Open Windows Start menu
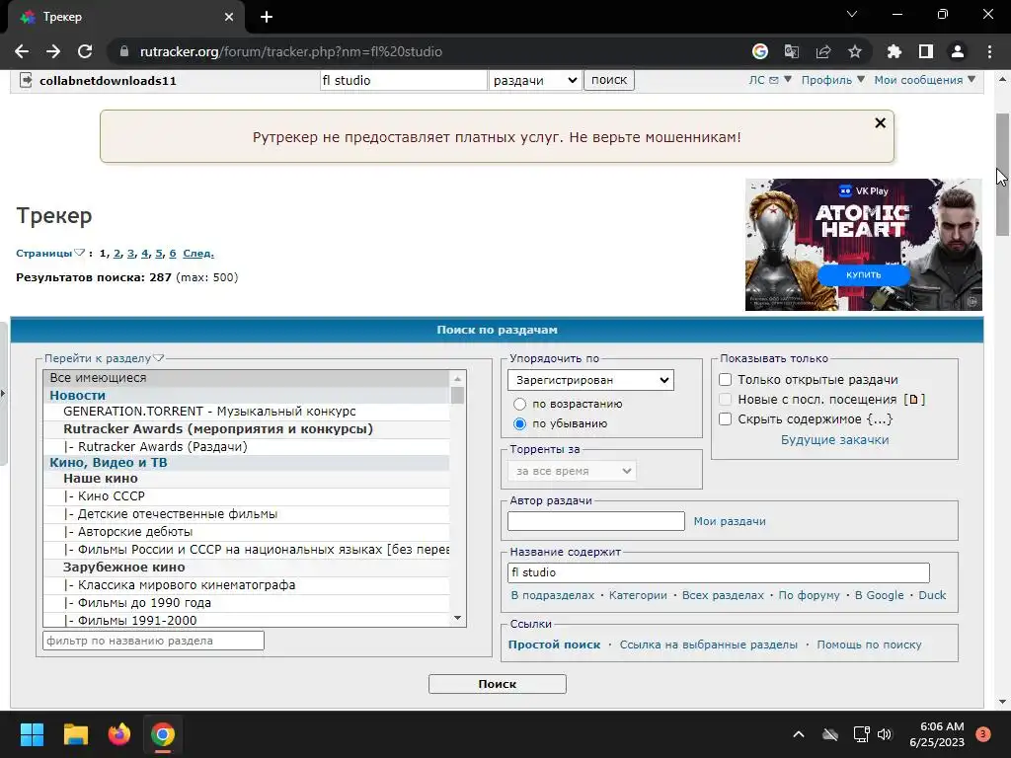This screenshot has width=1011, height=758. (32, 734)
